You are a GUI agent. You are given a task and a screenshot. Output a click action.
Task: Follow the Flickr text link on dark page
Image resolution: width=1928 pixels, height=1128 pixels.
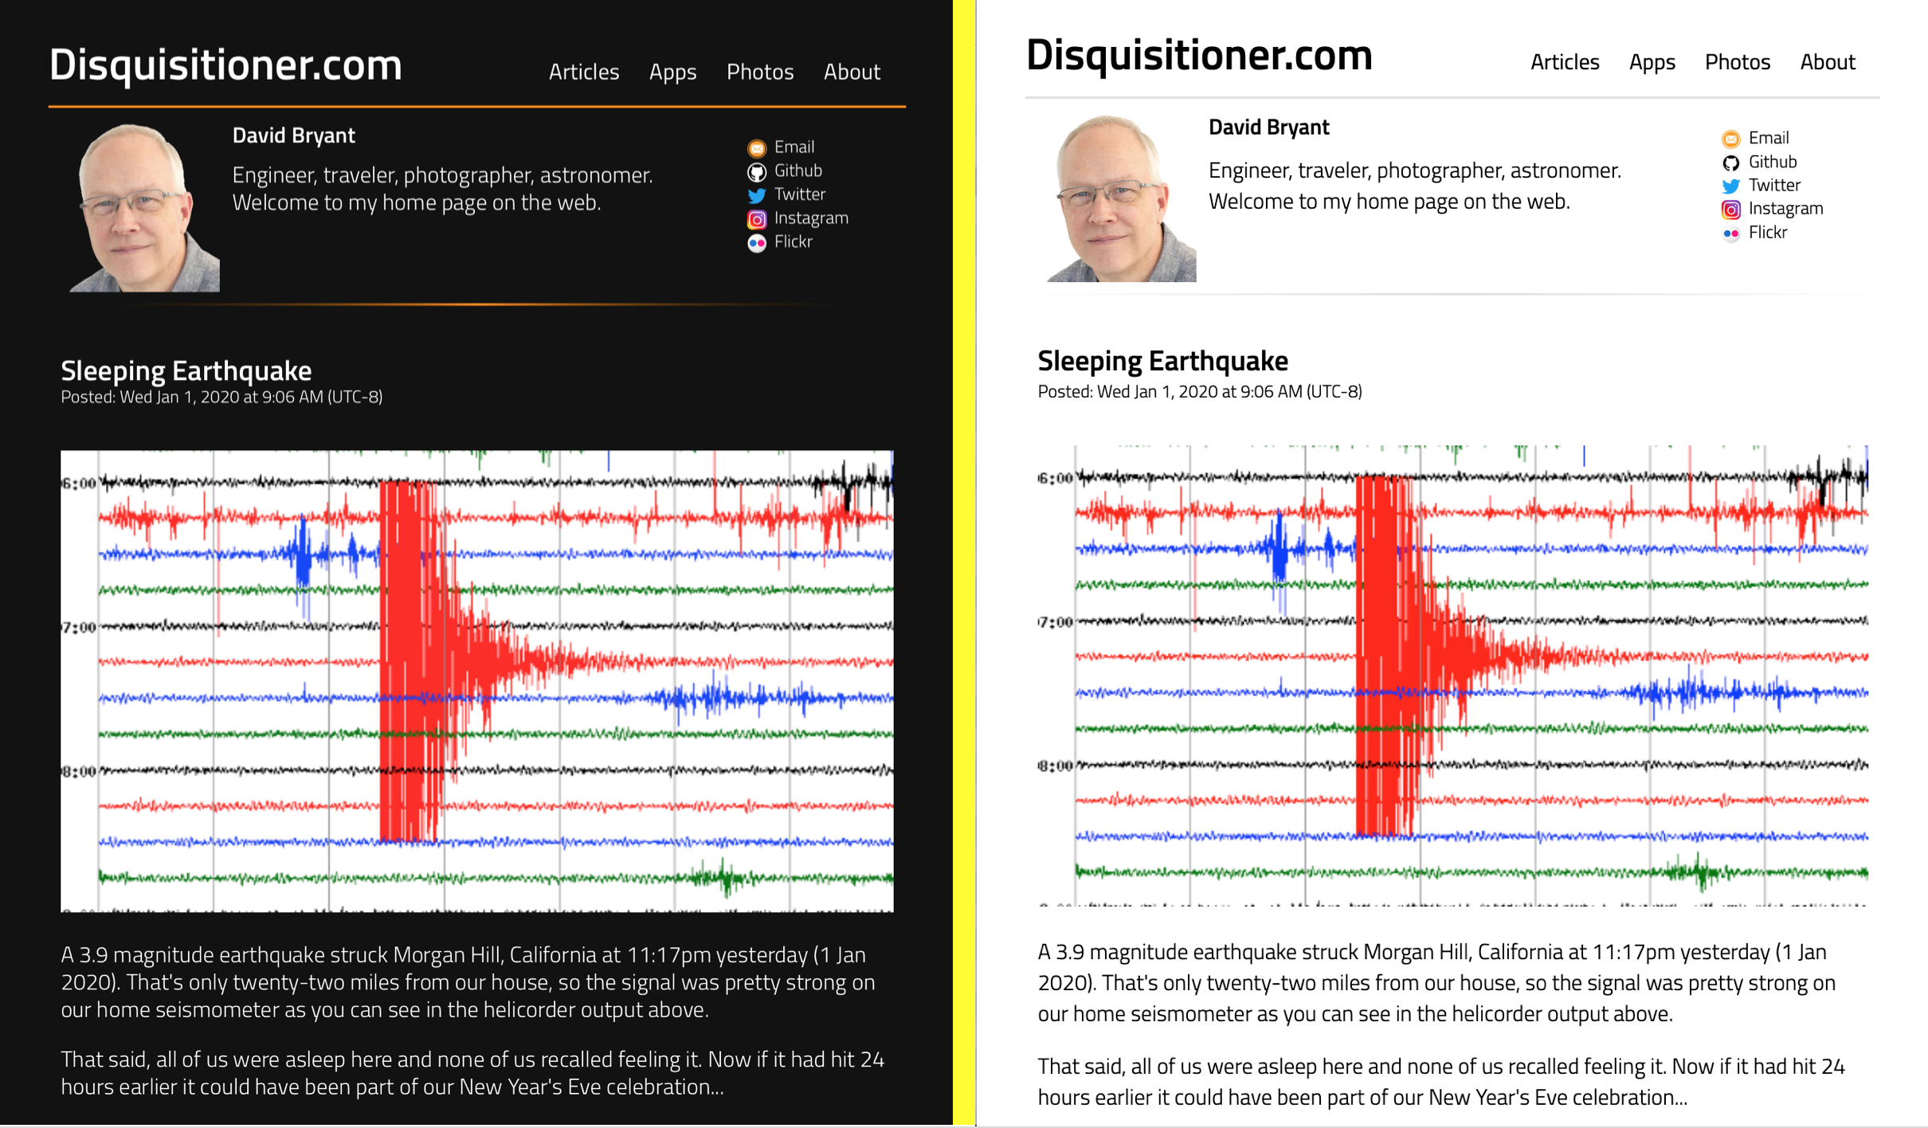pyautogui.click(x=794, y=241)
